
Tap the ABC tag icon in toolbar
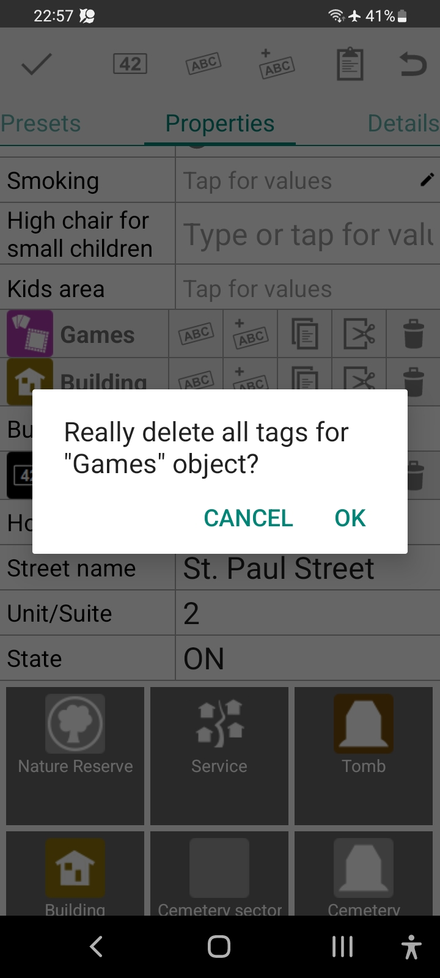(204, 64)
